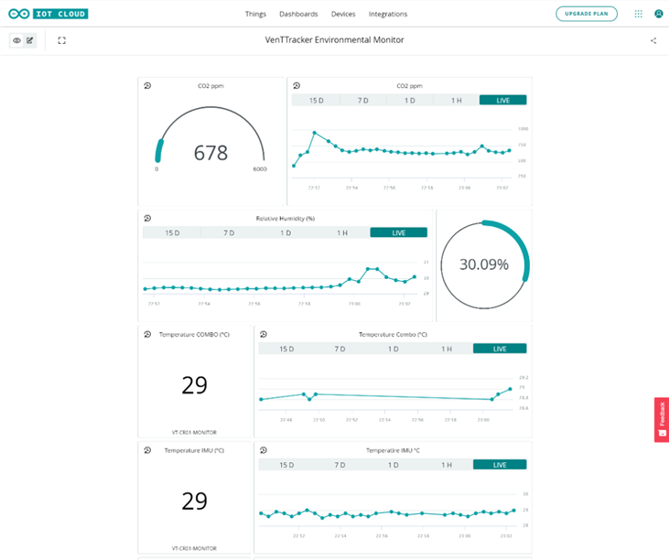The image size is (669, 560).
Task: Open the apps grid menu icon
Action: pos(638,14)
